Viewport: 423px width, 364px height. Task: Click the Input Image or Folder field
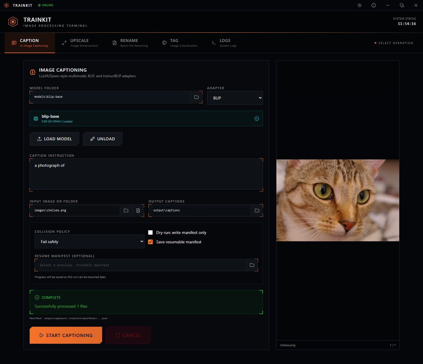pyautogui.click(x=75, y=210)
